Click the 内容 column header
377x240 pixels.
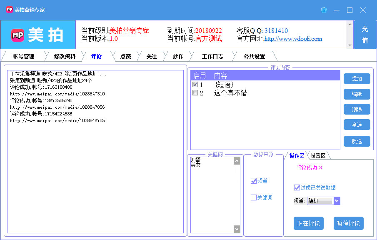click(x=221, y=75)
